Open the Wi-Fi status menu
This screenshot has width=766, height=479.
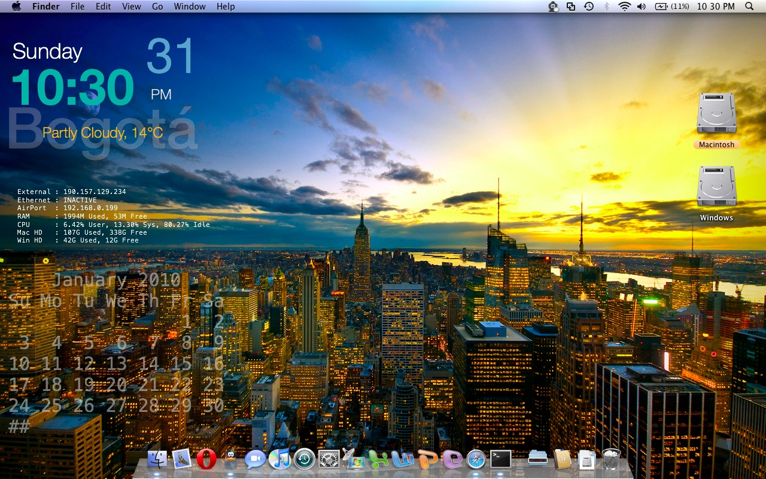pyautogui.click(x=625, y=6)
